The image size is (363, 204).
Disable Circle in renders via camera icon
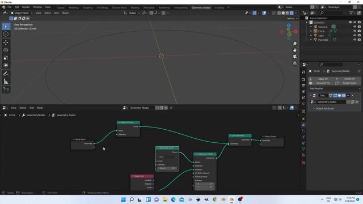359,31
